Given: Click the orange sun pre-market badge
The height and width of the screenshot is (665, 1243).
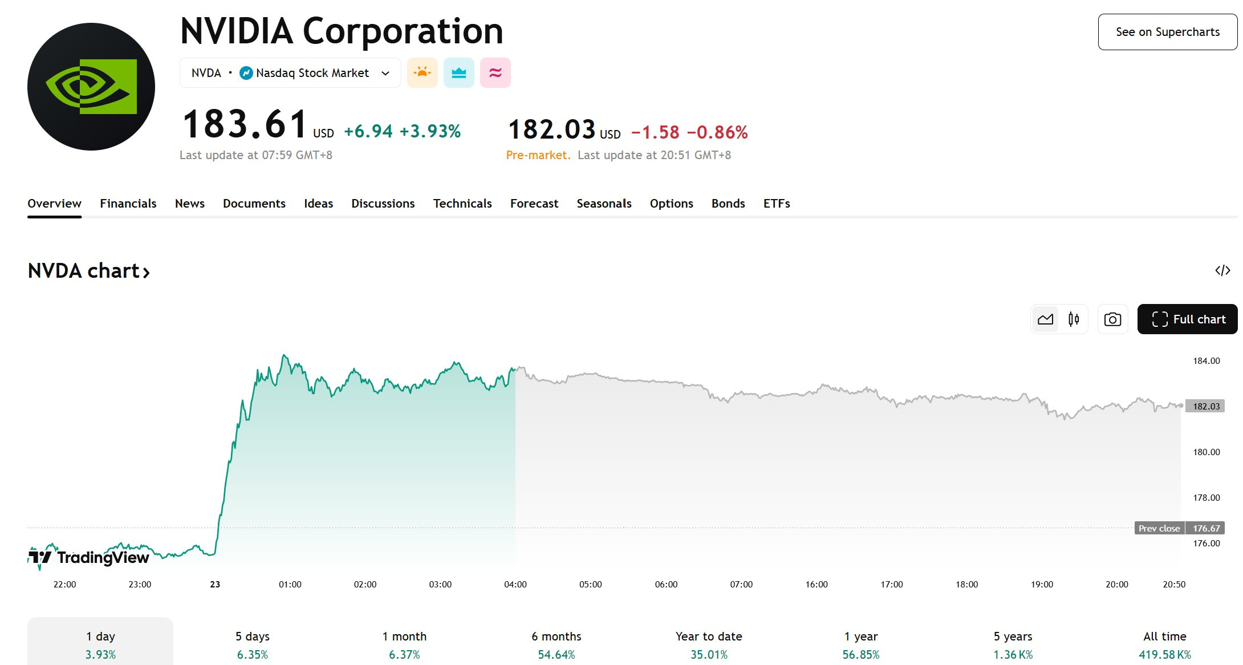Looking at the screenshot, I should 423,73.
